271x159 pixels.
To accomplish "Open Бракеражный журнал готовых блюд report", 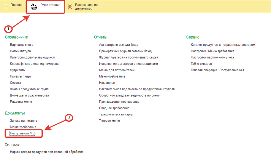I will point(125,51).
